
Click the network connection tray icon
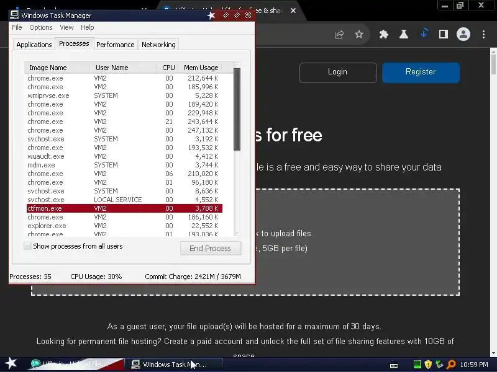click(439, 365)
